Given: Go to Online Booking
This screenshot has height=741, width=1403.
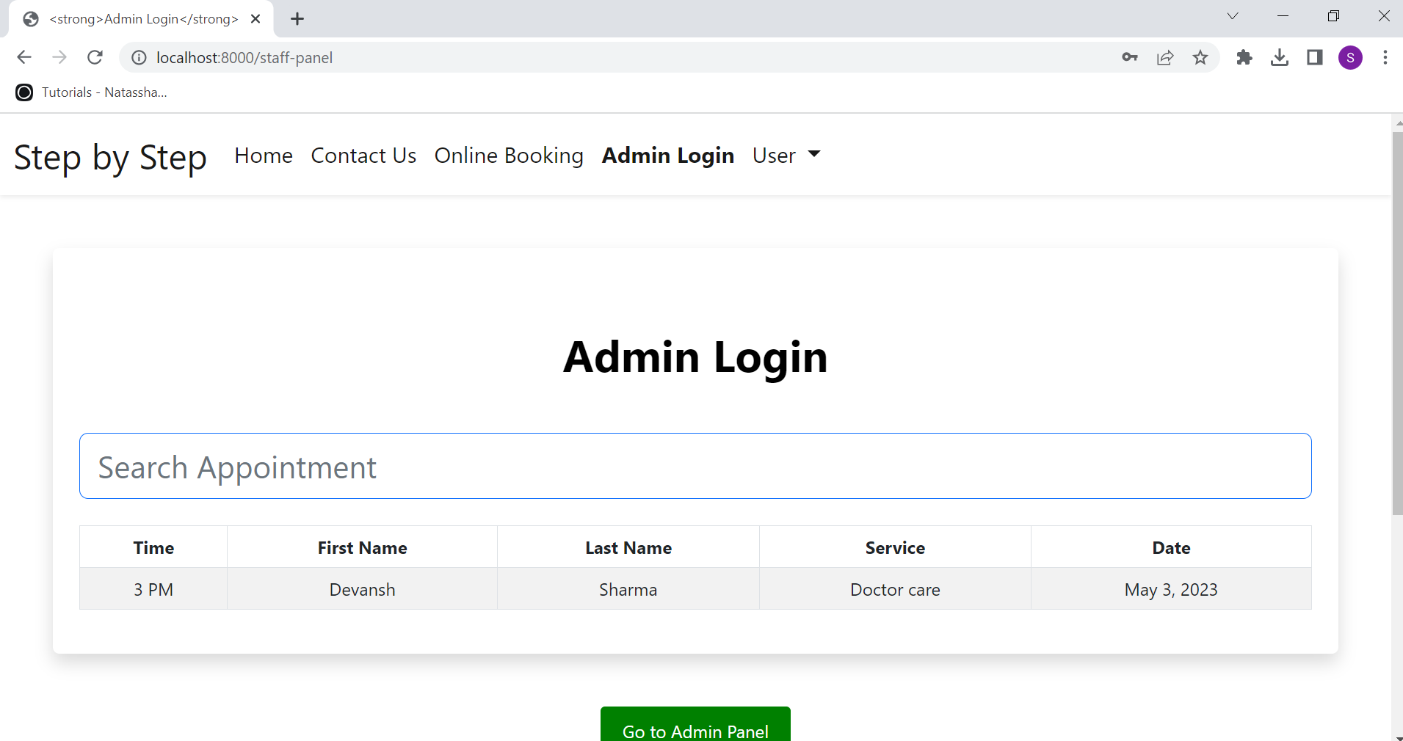Looking at the screenshot, I should pos(509,156).
